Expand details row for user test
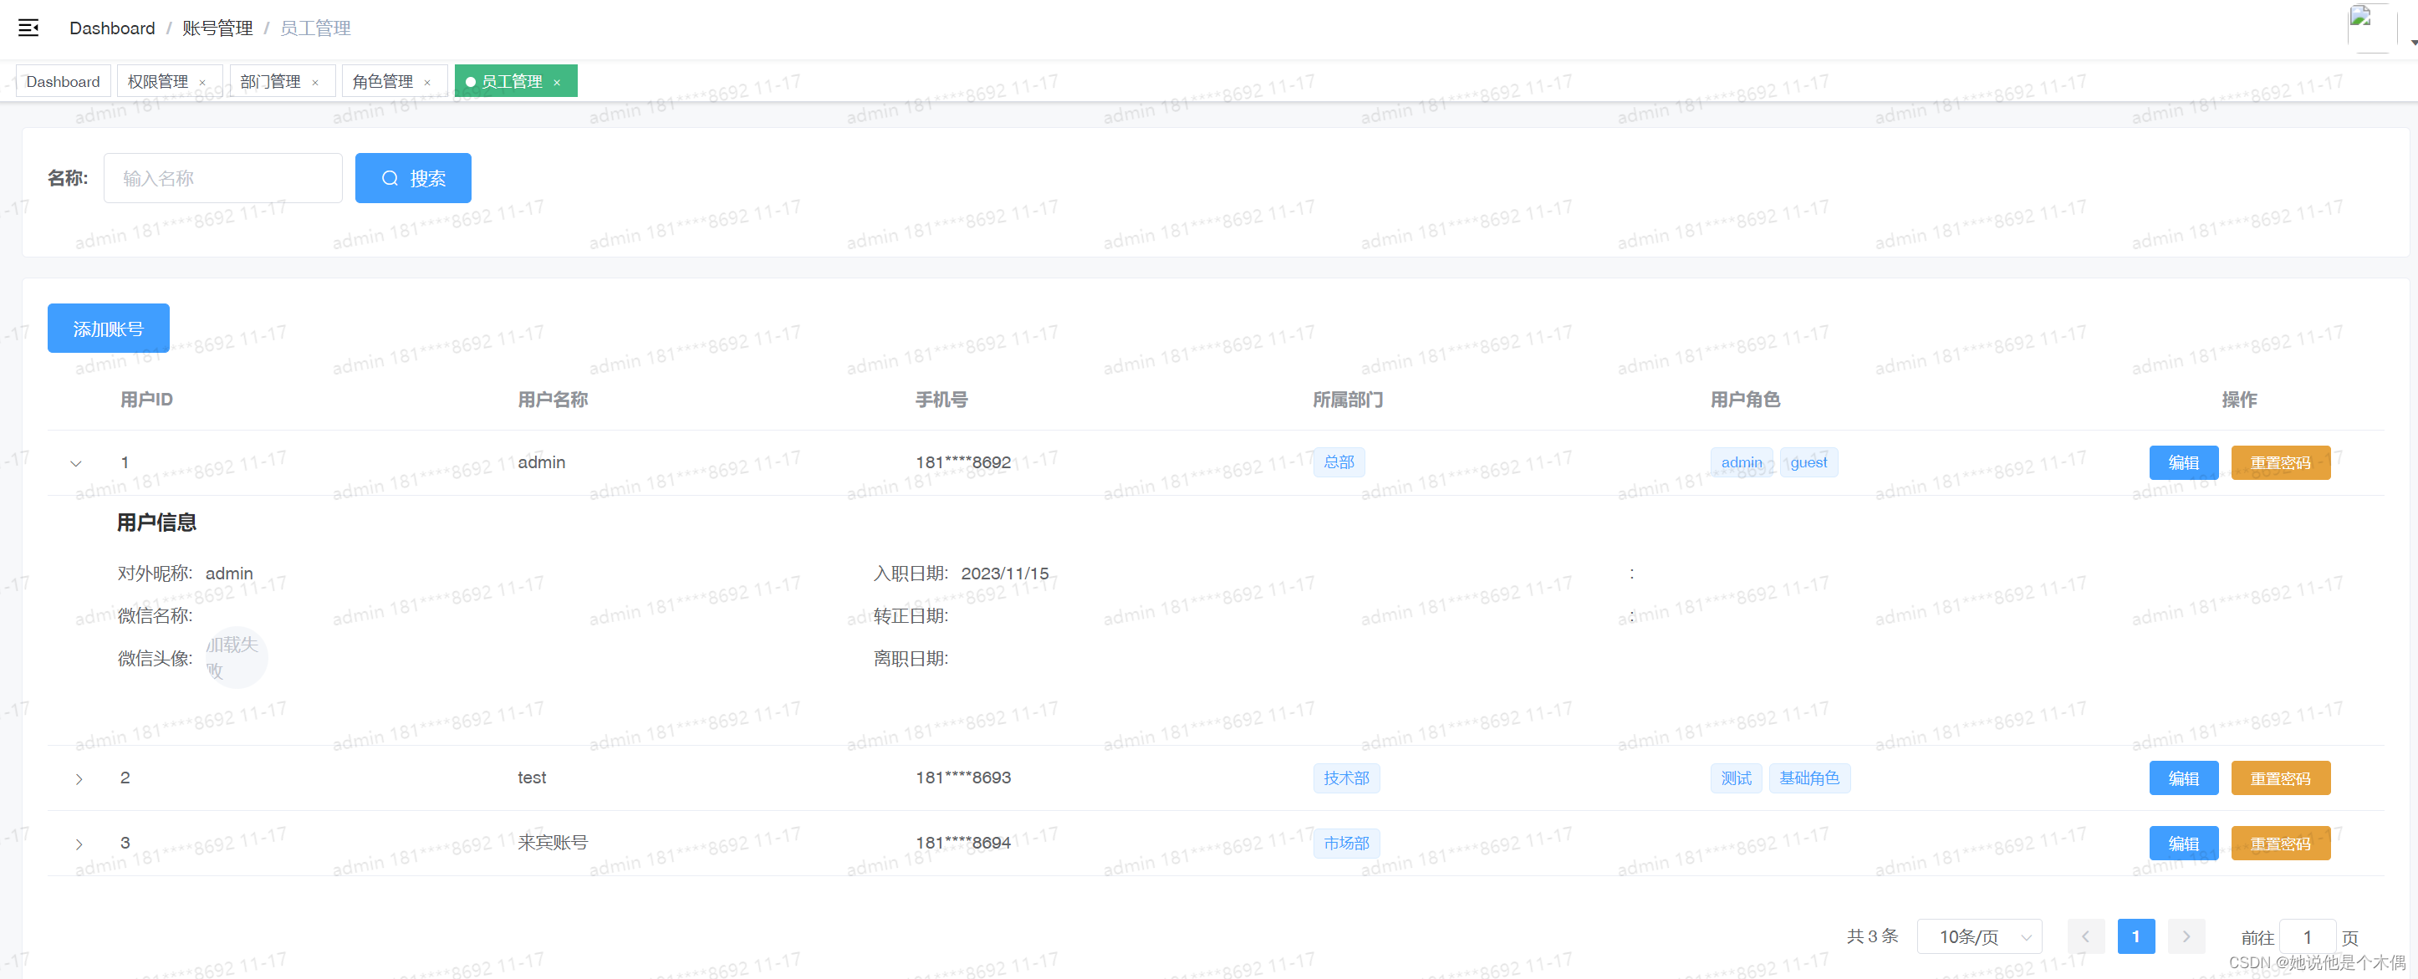The image size is (2418, 979). 79,778
